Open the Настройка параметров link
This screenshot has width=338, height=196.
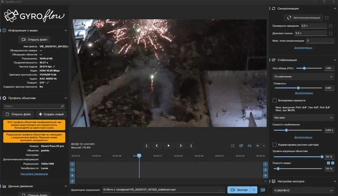34,174
